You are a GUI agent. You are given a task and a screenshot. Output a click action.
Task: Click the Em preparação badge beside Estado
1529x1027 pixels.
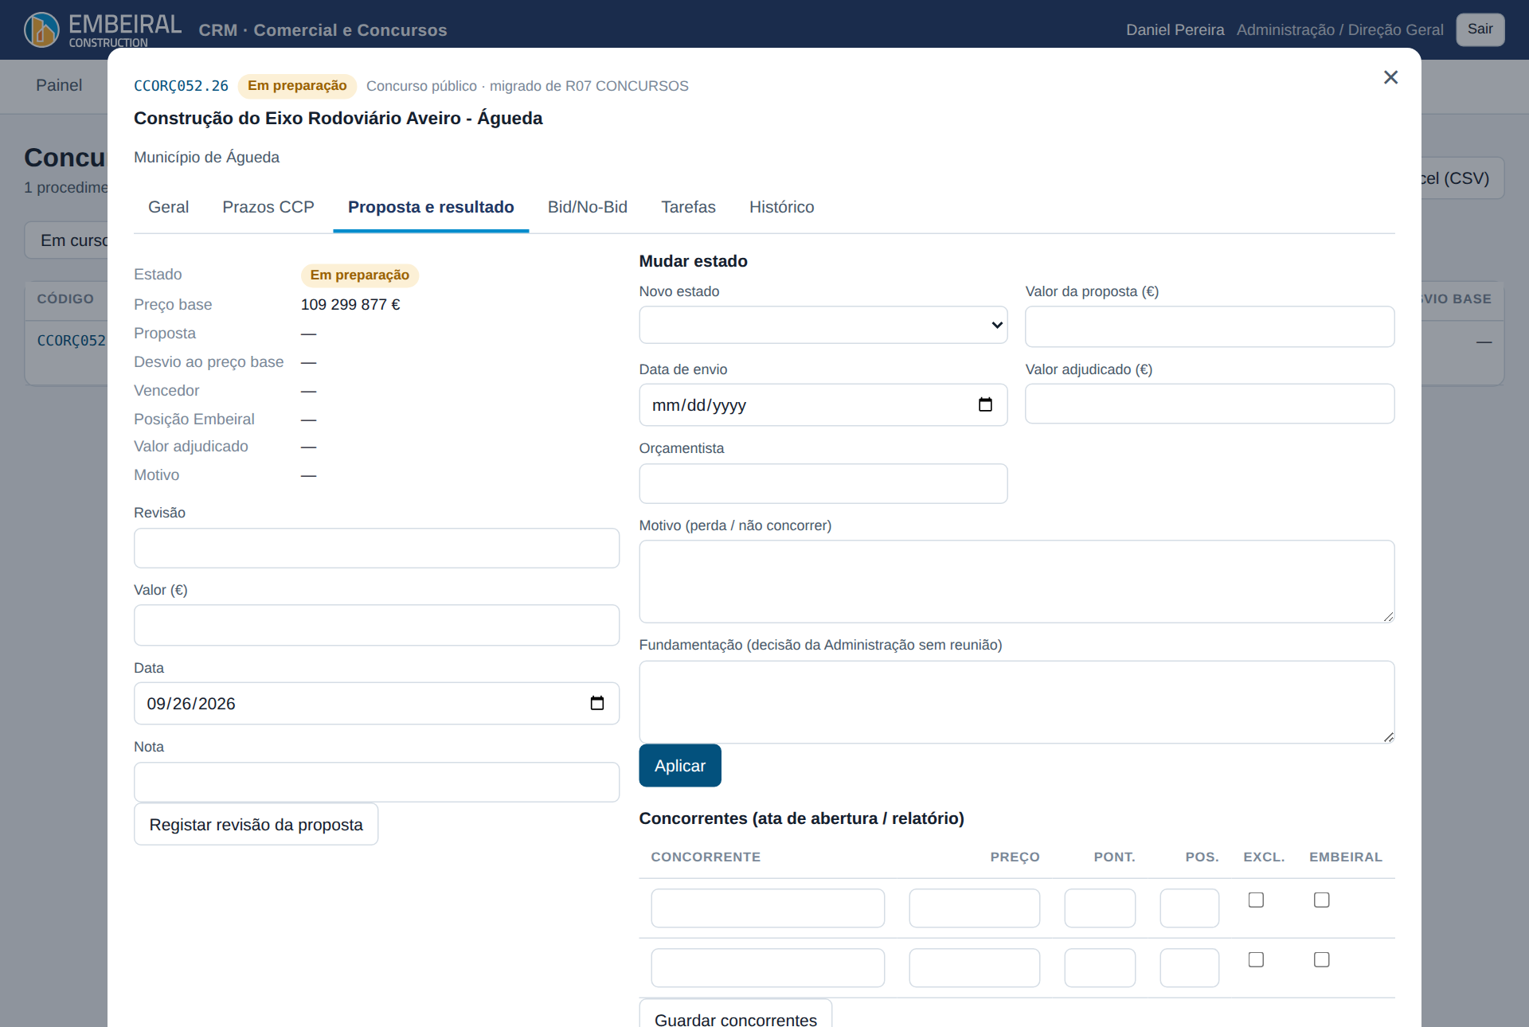[x=359, y=275]
